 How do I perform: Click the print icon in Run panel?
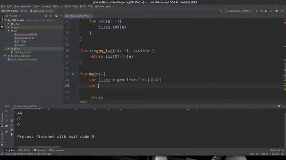coord(12,130)
